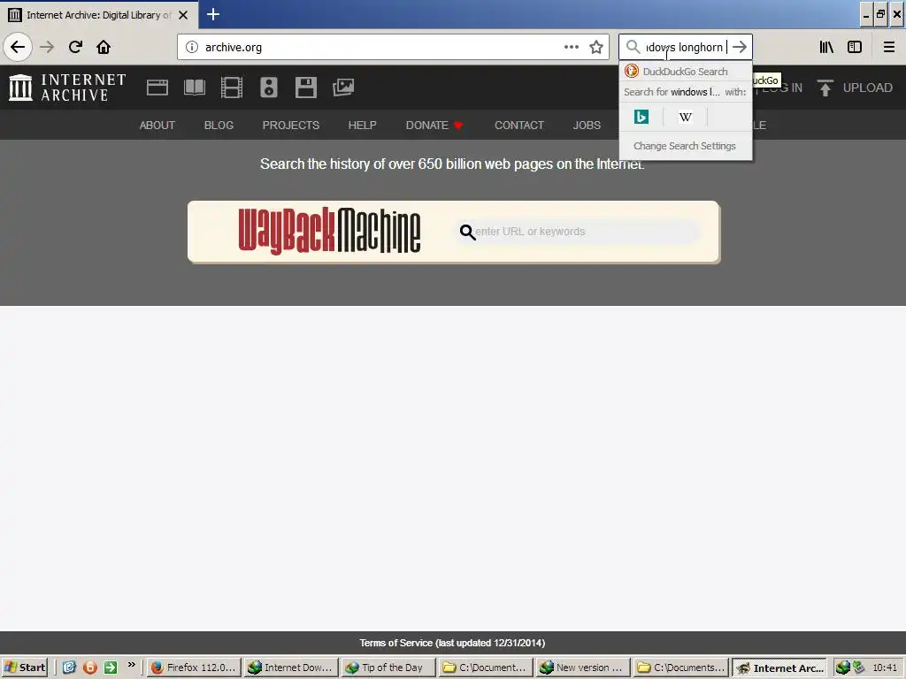Submit search with the arrow in search box

point(740,47)
